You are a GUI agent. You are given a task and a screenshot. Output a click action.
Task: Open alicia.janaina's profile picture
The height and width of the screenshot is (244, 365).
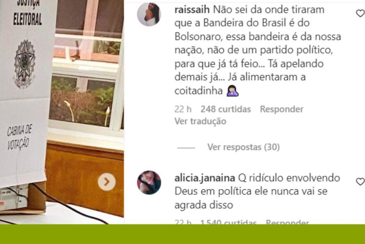pyautogui.click(x=149, y=183)
